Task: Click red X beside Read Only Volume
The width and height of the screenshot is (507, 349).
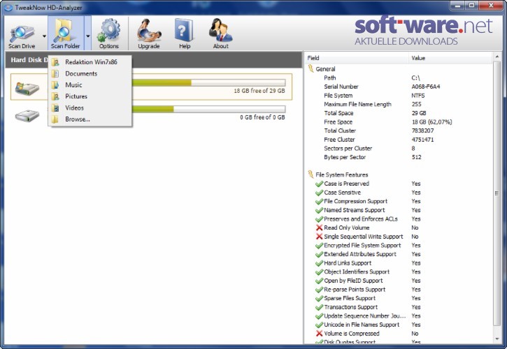Action: tap(319, 228)
